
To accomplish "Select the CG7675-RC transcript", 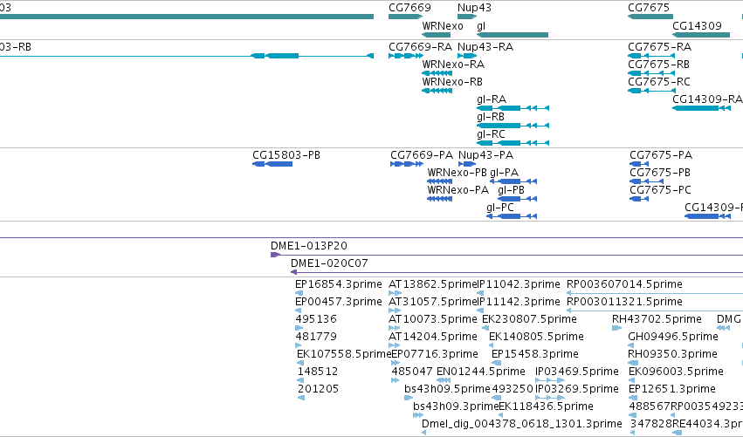I will click(x=651, y=91).
